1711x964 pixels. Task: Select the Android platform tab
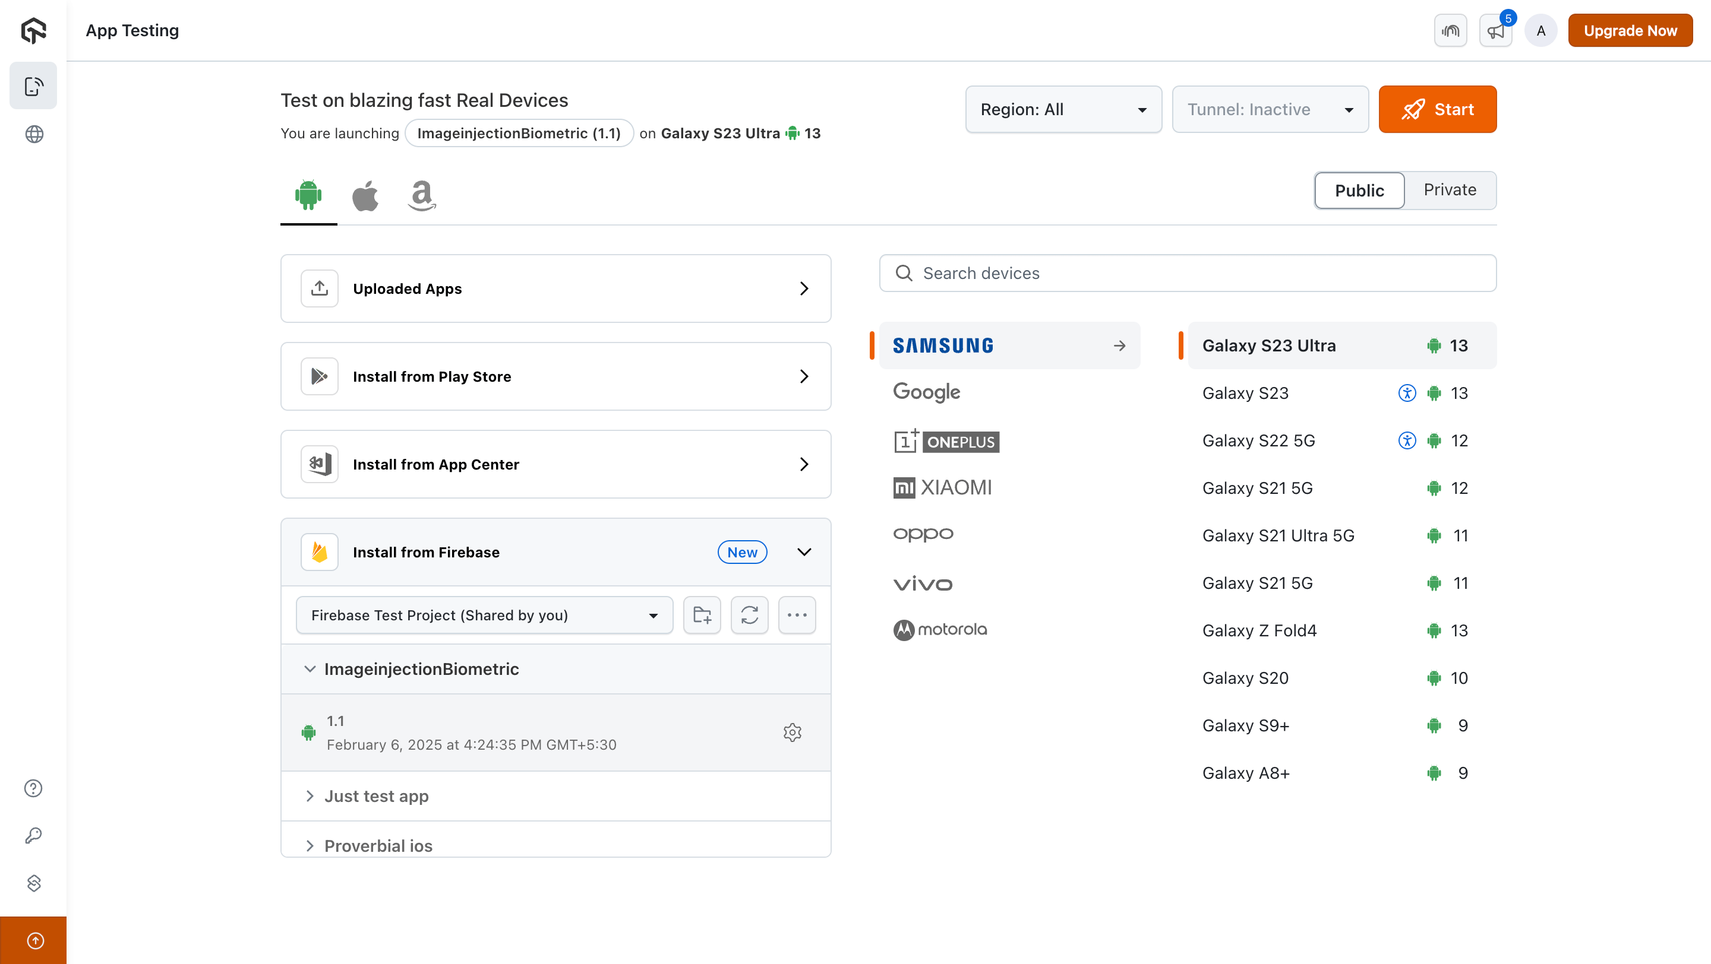[308, 196]
